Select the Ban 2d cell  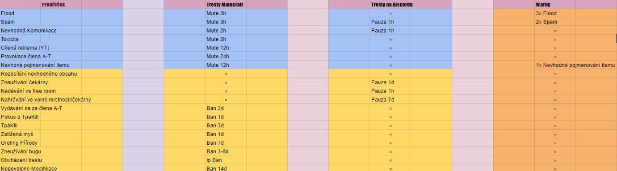[x=226, y=108]
